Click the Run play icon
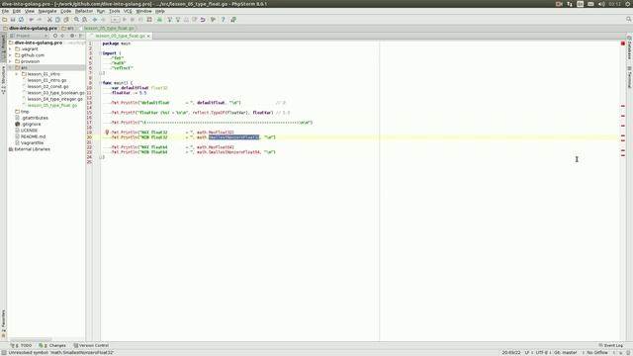Viewport: 633px width, 356px height. pos(125,20)
